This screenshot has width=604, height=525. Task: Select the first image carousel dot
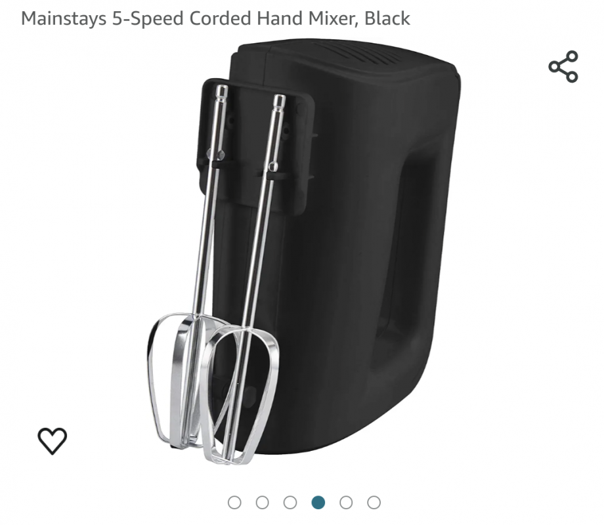click(234, 503)
